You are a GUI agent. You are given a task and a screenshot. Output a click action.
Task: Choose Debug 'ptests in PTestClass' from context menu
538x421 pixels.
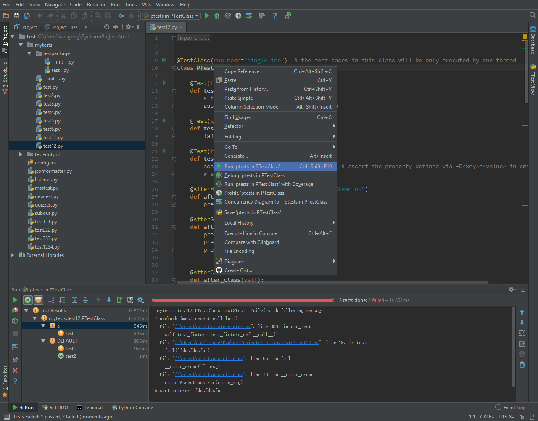pyautogui.click(x=275, y=175)
